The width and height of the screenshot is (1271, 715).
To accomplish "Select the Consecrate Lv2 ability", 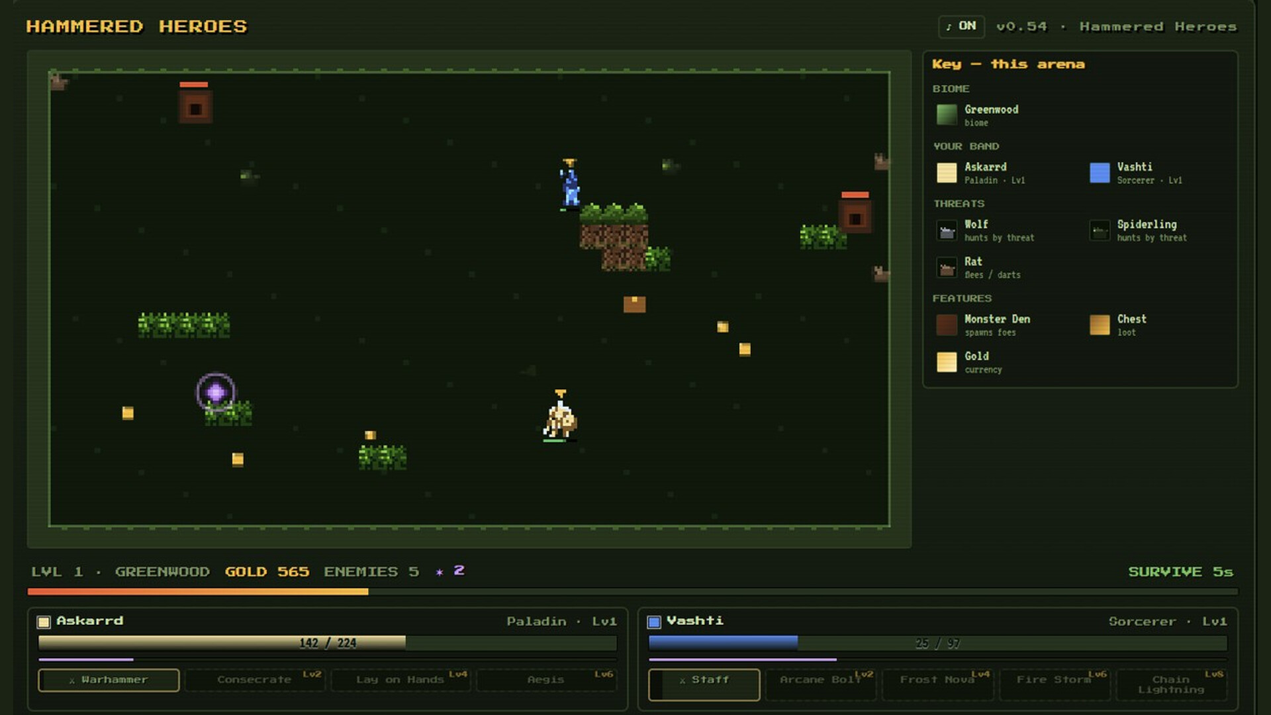I will coord(255,680).
